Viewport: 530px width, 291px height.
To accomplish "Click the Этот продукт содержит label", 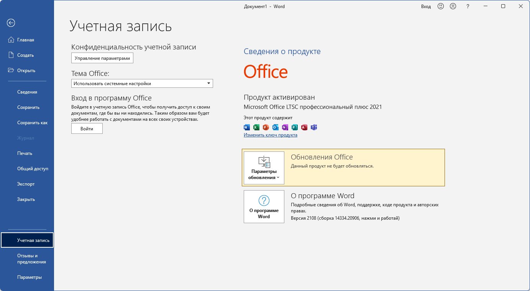I will click(268, 118).
